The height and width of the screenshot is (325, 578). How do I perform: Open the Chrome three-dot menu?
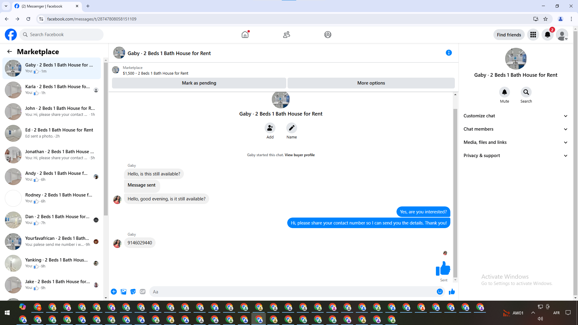tap(571, 19)
